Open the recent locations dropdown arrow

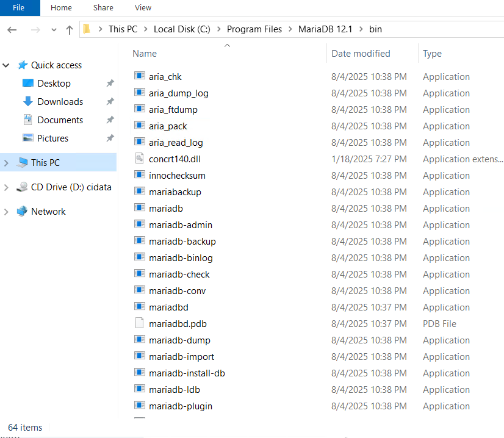click(54, 30)
